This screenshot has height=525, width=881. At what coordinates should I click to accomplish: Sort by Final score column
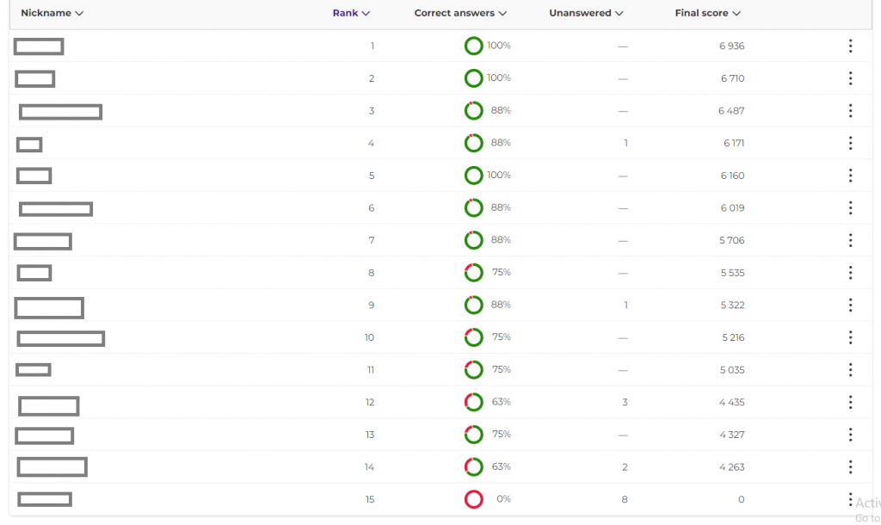click(x=707, y=14)
